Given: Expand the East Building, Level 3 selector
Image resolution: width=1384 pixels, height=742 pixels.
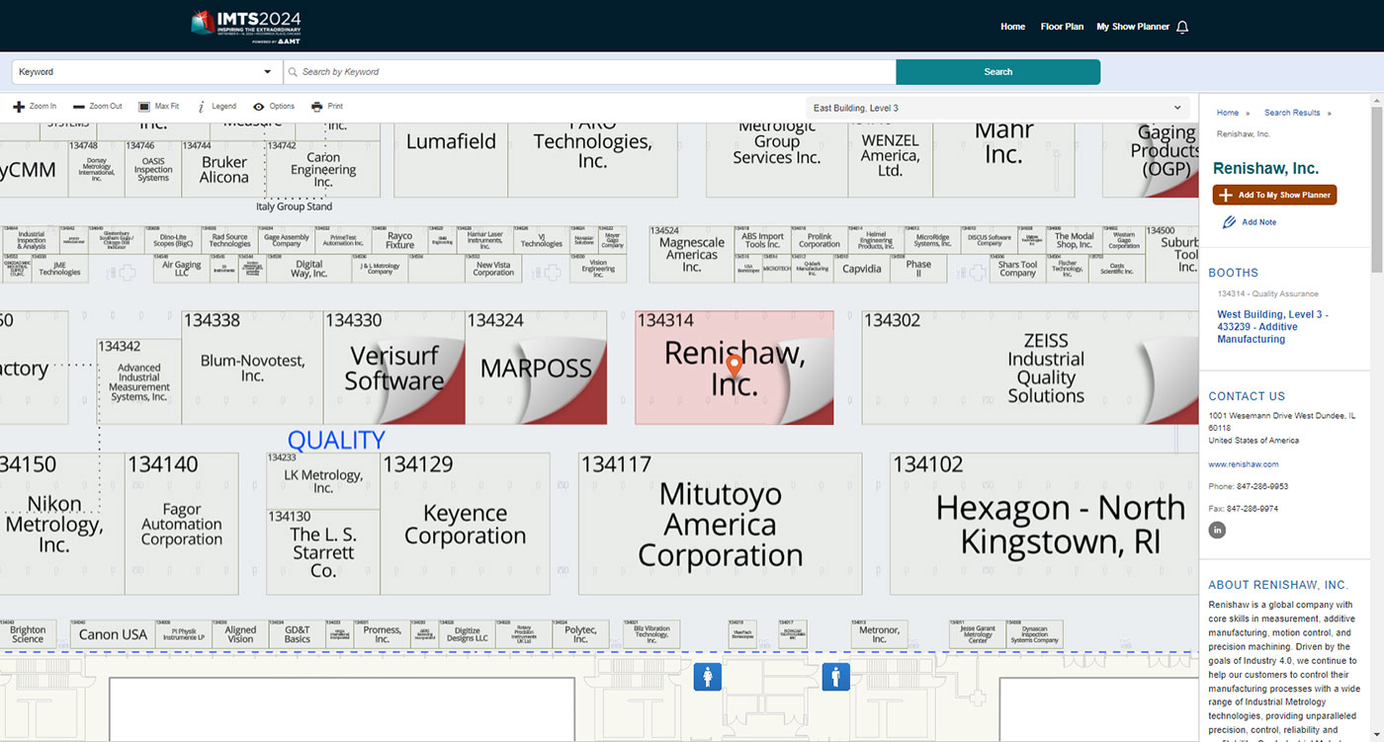Looking at the screenshot, I should click(998, 108).
